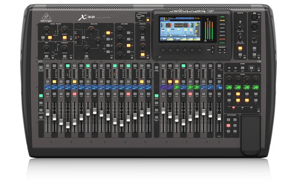297x185 pixels.
Task: Open the HOME screen button
Action: pyautogui.click(x=222, y=17)
